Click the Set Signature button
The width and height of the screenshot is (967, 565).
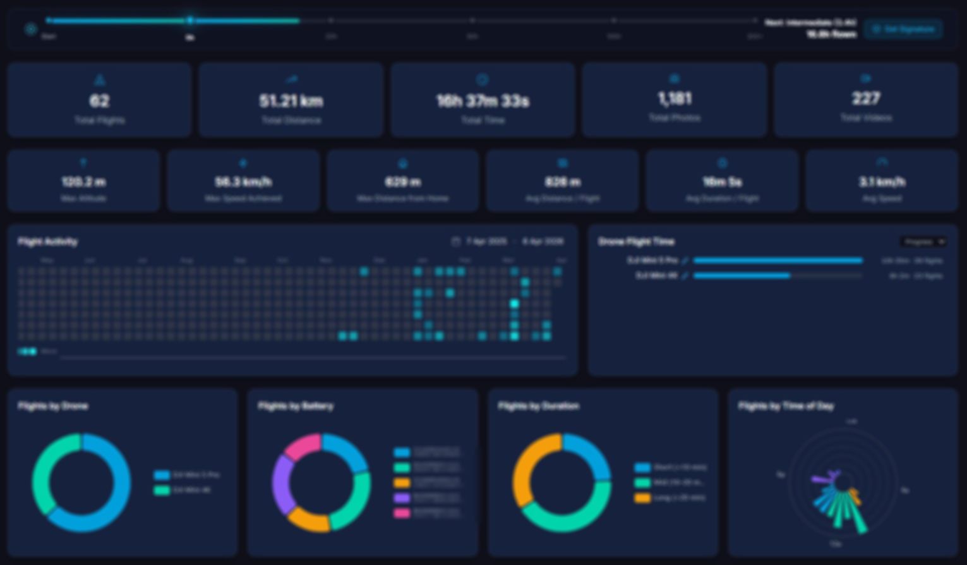click(x=903, y=29)
